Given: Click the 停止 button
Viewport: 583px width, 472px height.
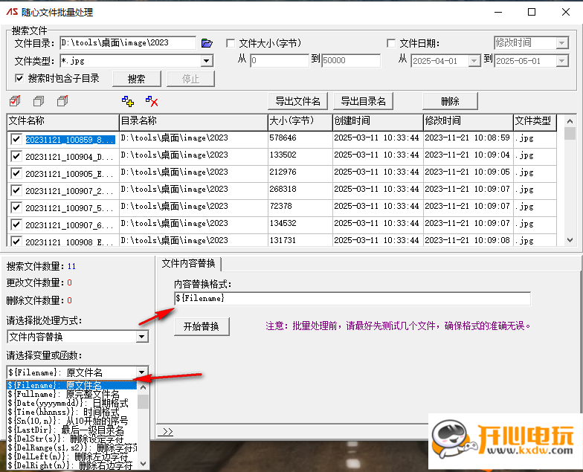Looking at the screenshot, I should (190, 79).
